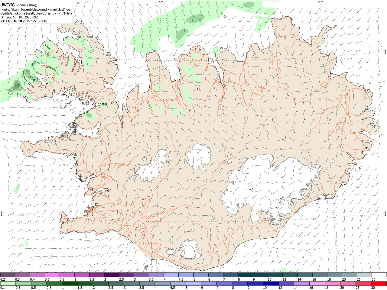
Task: Click the '20W' longitude label
Action: [x=161, y=2]
